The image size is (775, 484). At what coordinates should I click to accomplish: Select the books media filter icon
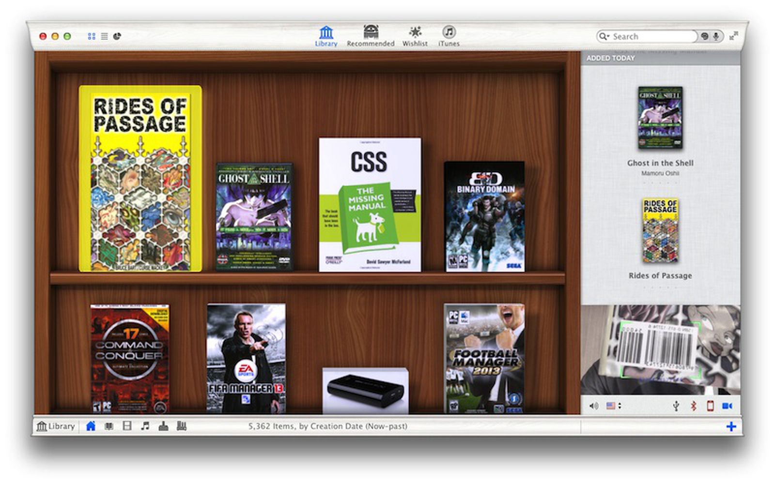click(108, 426)
